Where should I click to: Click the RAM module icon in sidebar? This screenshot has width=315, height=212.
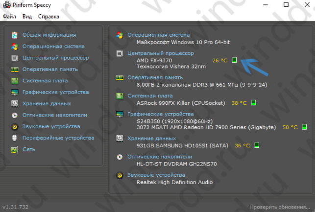click(x=15, y=70)
